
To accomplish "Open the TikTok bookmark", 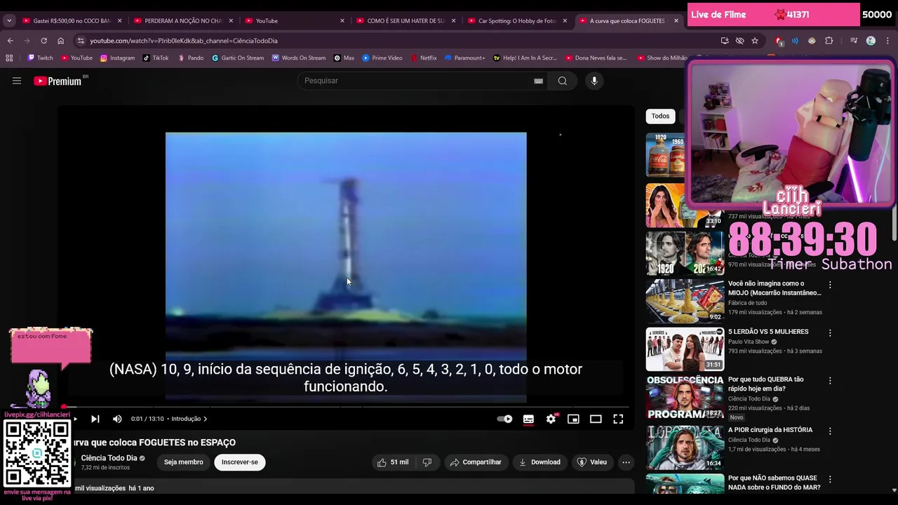I will [x=156, y=58].
